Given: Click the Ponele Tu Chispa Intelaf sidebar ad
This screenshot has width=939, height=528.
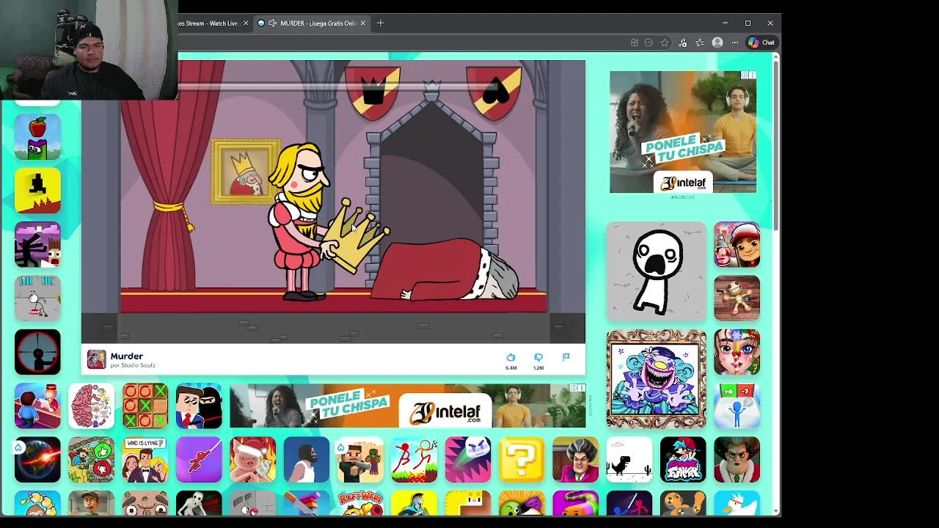Looking at the screenshot, I should tap(683, 132).
